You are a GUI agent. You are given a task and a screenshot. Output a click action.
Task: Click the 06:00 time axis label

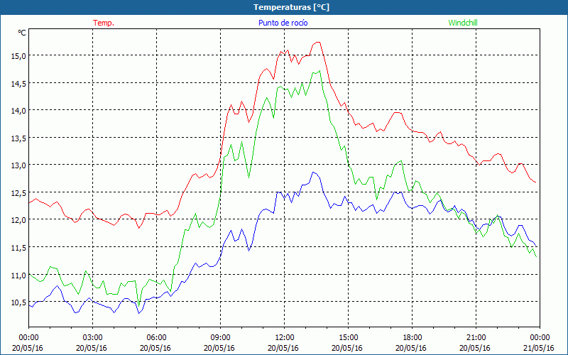click(156, 338)
